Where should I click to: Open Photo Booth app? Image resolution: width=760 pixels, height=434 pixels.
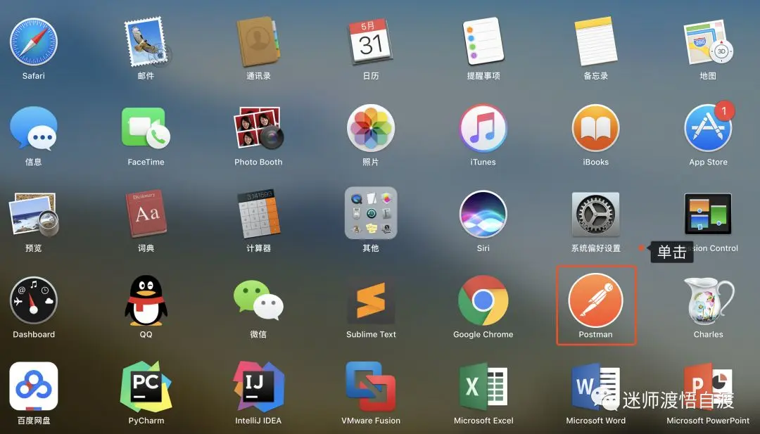pyautogui.click(x=258, y=128)
